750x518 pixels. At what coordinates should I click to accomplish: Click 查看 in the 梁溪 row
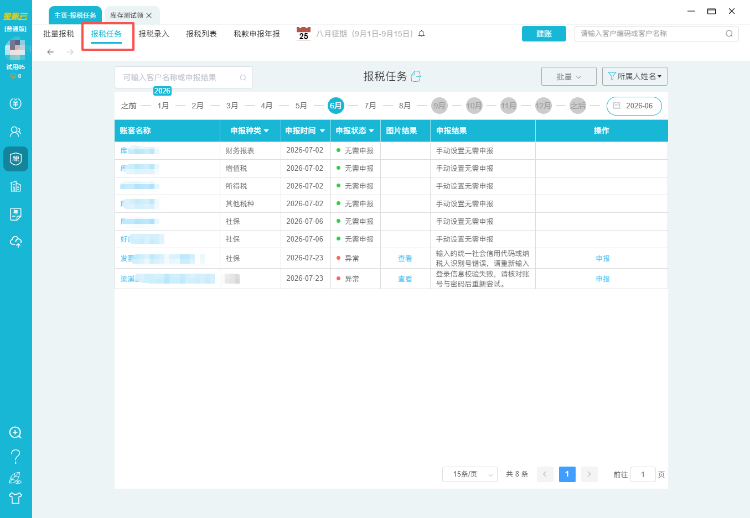click(405, 279)
